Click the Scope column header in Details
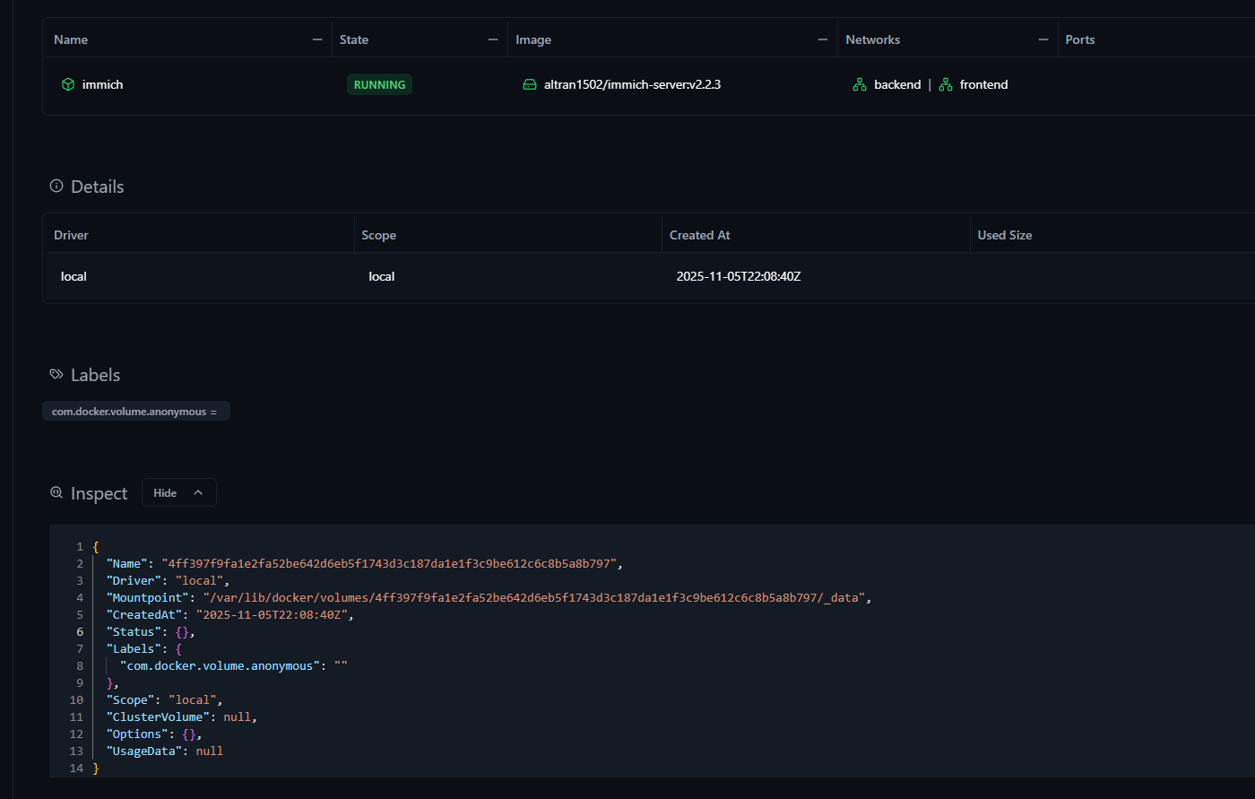The height and width of the screenshot is (799, 1255). [x=378, y=235]
